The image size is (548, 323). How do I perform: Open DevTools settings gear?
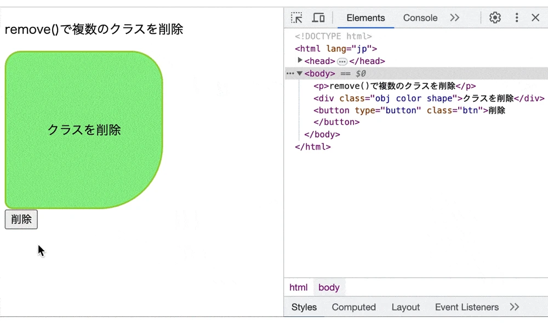[495, 18]
